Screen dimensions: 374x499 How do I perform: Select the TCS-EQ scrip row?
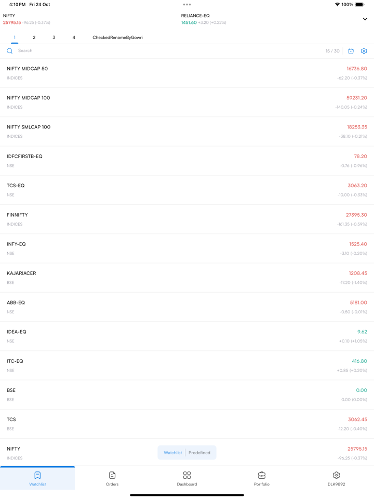(187, 190)
